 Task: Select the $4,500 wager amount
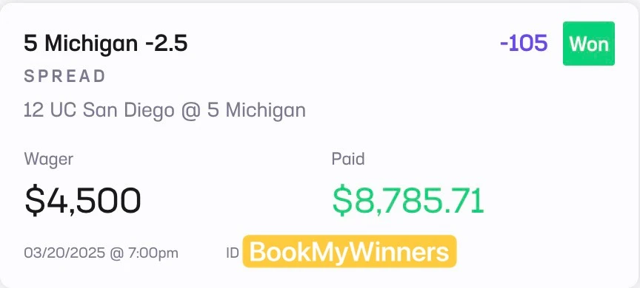tap(83, 201)
